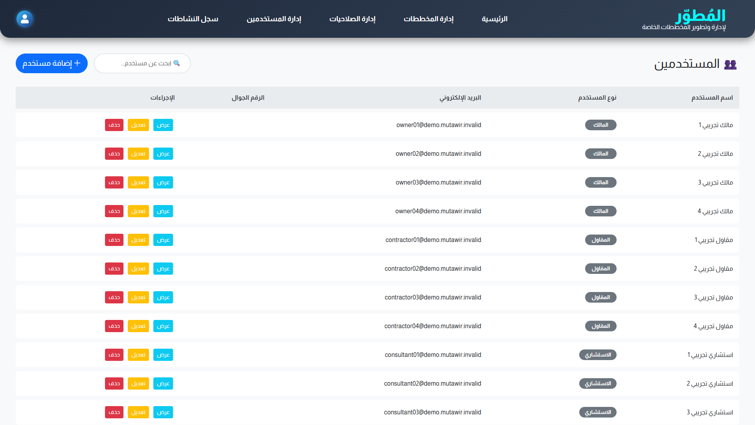Focus the ابحث عن مستخدم search field
This screenshot has width=755, height=425.
[142, 63]
